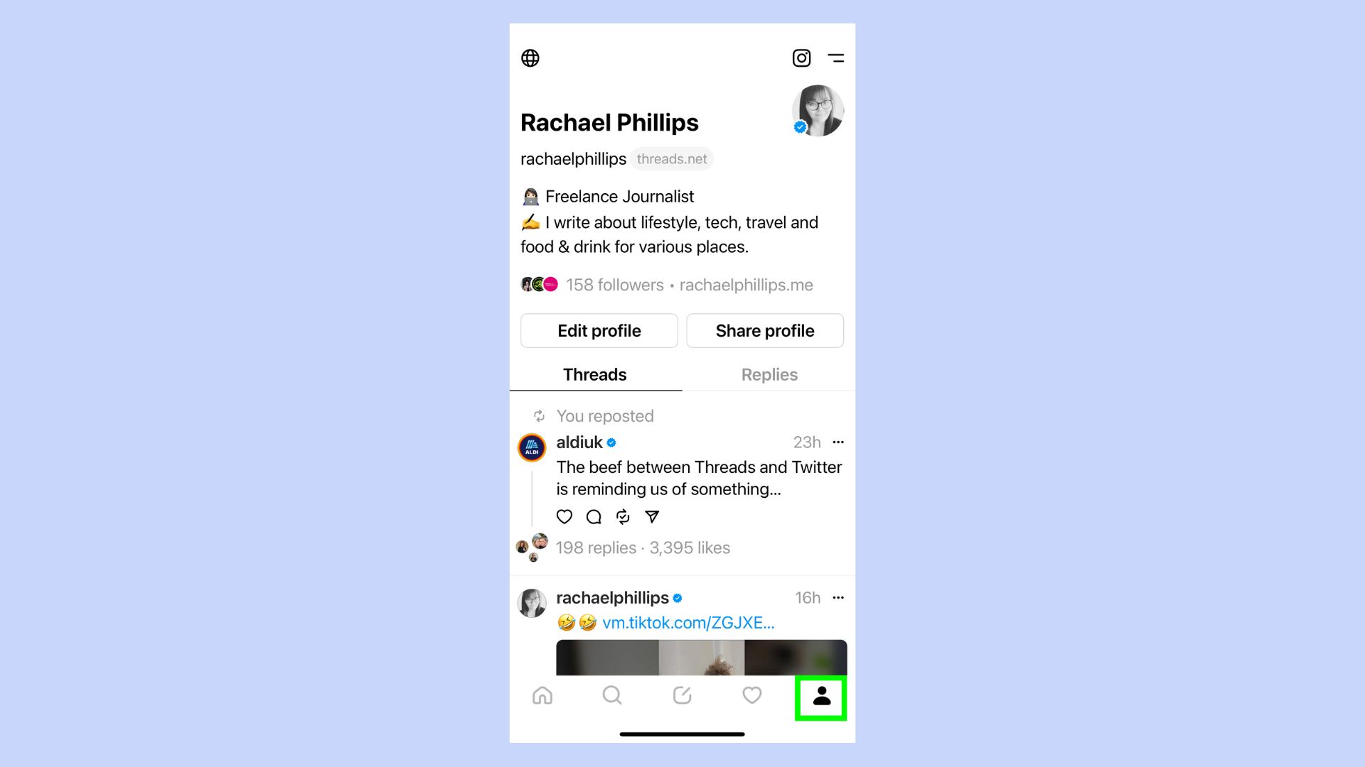Tap the three-dot menu on aldiuk post

point(837,442)
